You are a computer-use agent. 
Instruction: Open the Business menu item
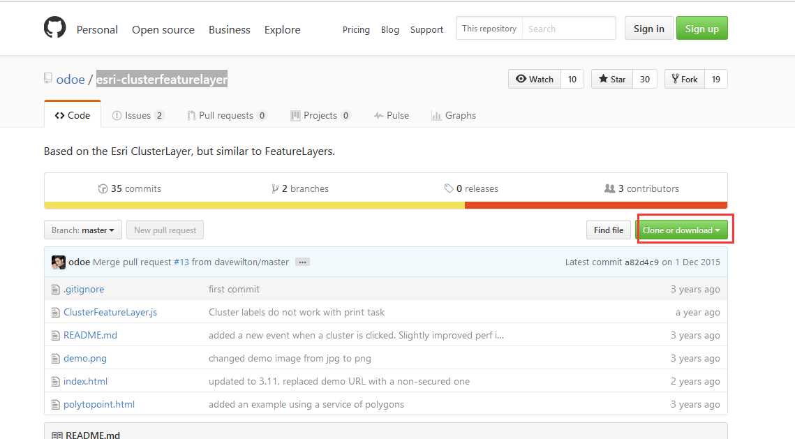pos(229,29)
